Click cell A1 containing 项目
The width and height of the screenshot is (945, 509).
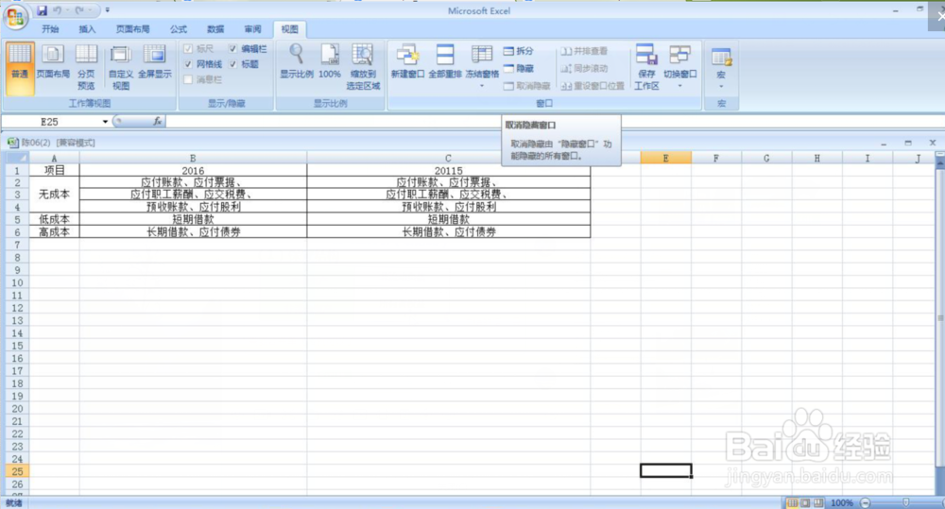(54, 171)
